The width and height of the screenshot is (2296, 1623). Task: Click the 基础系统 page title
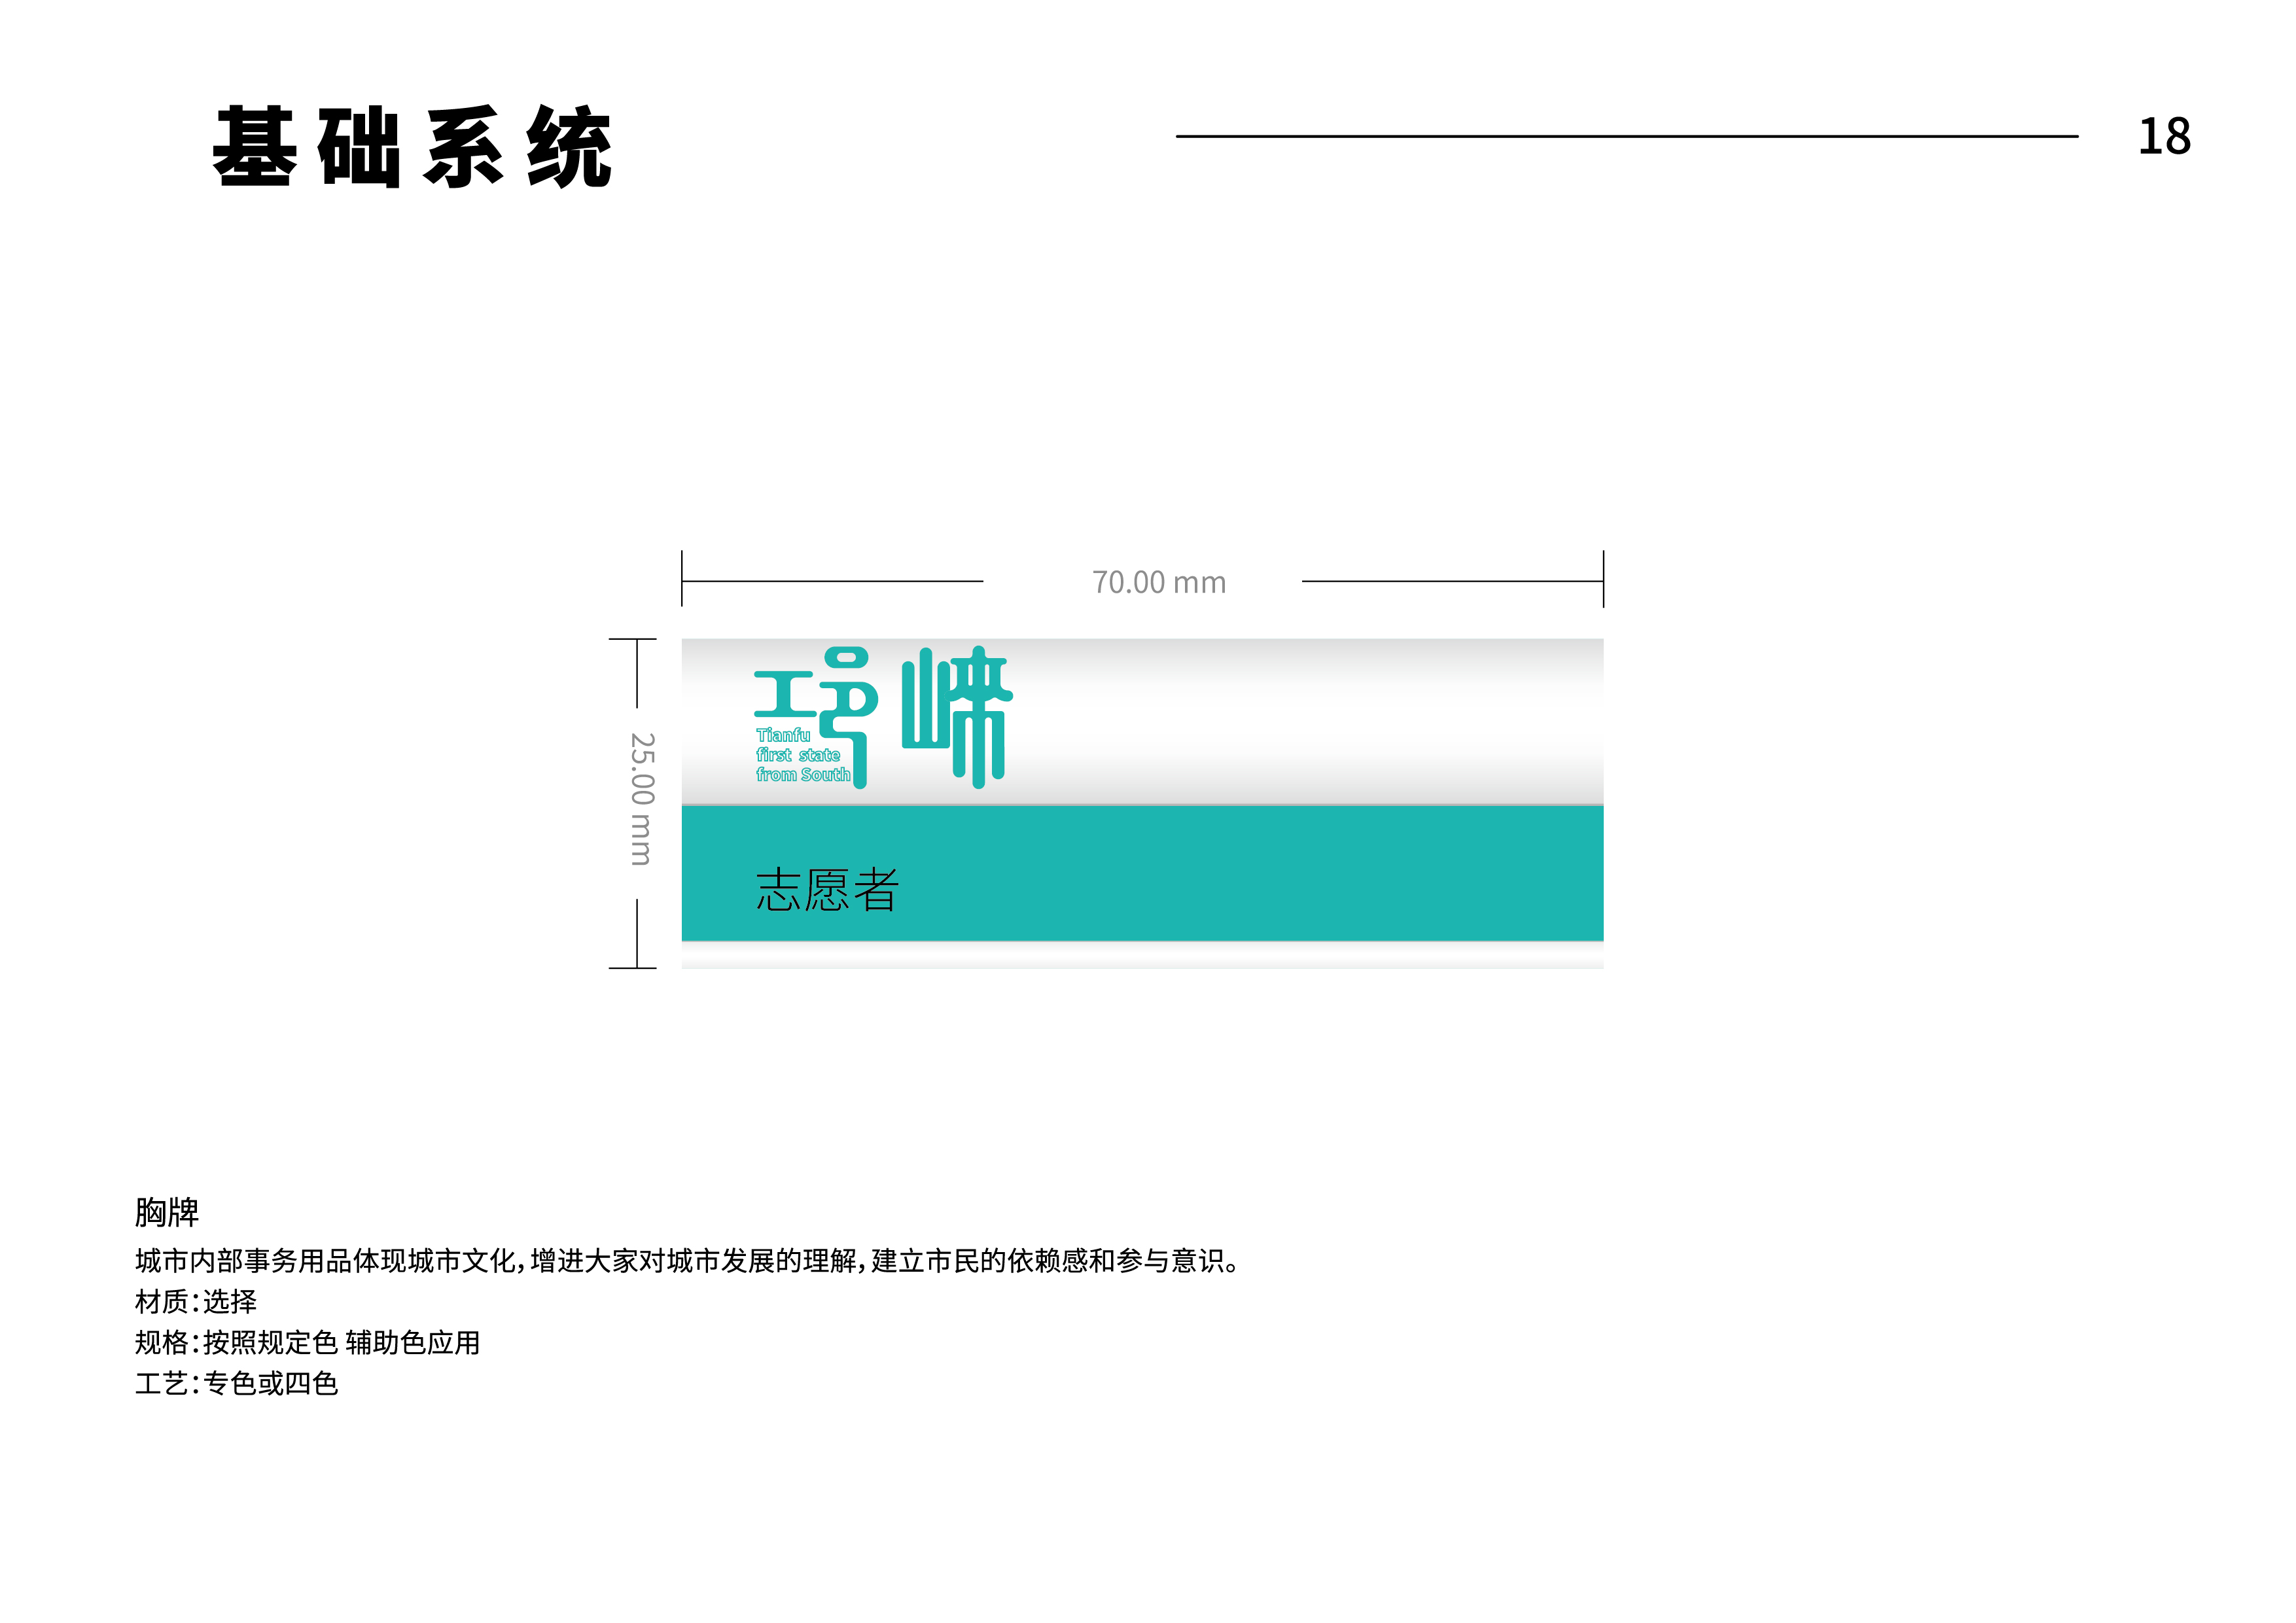[412, 147]
